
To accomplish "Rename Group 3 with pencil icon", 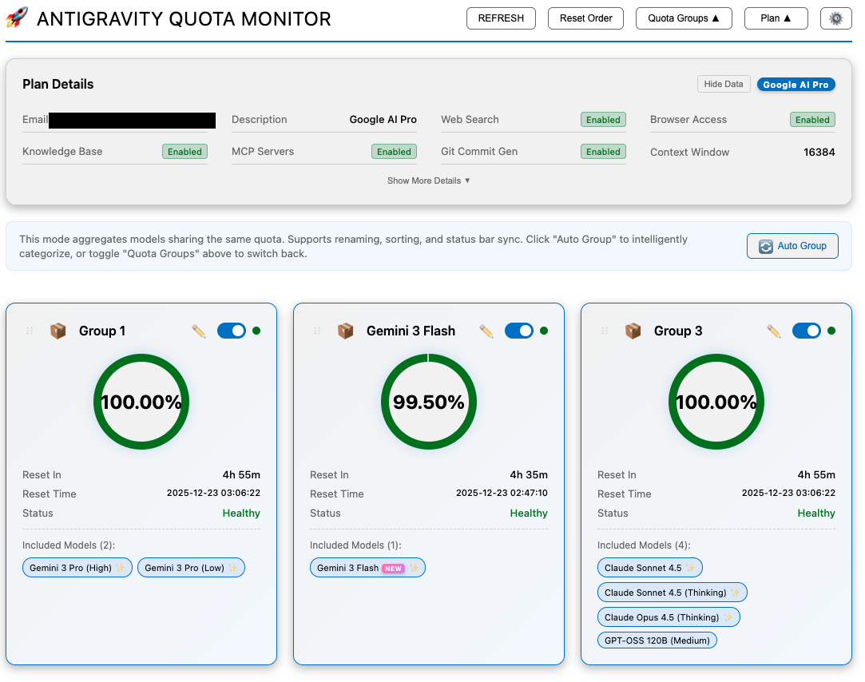I will [x=773, y=331].
